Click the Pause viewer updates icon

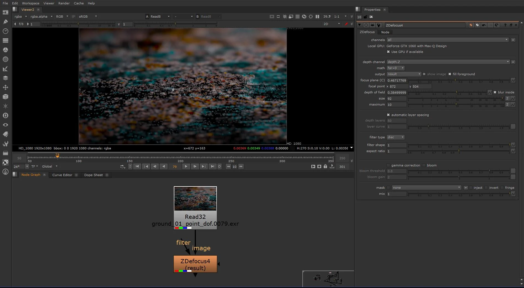tap(317, 17)
